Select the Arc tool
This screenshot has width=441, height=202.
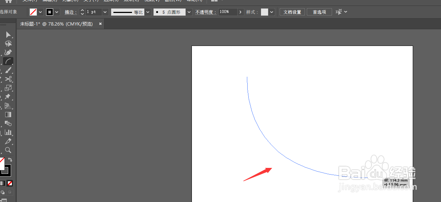(8, 61)
